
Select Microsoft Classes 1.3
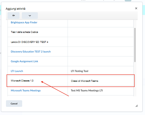point(22,81)
